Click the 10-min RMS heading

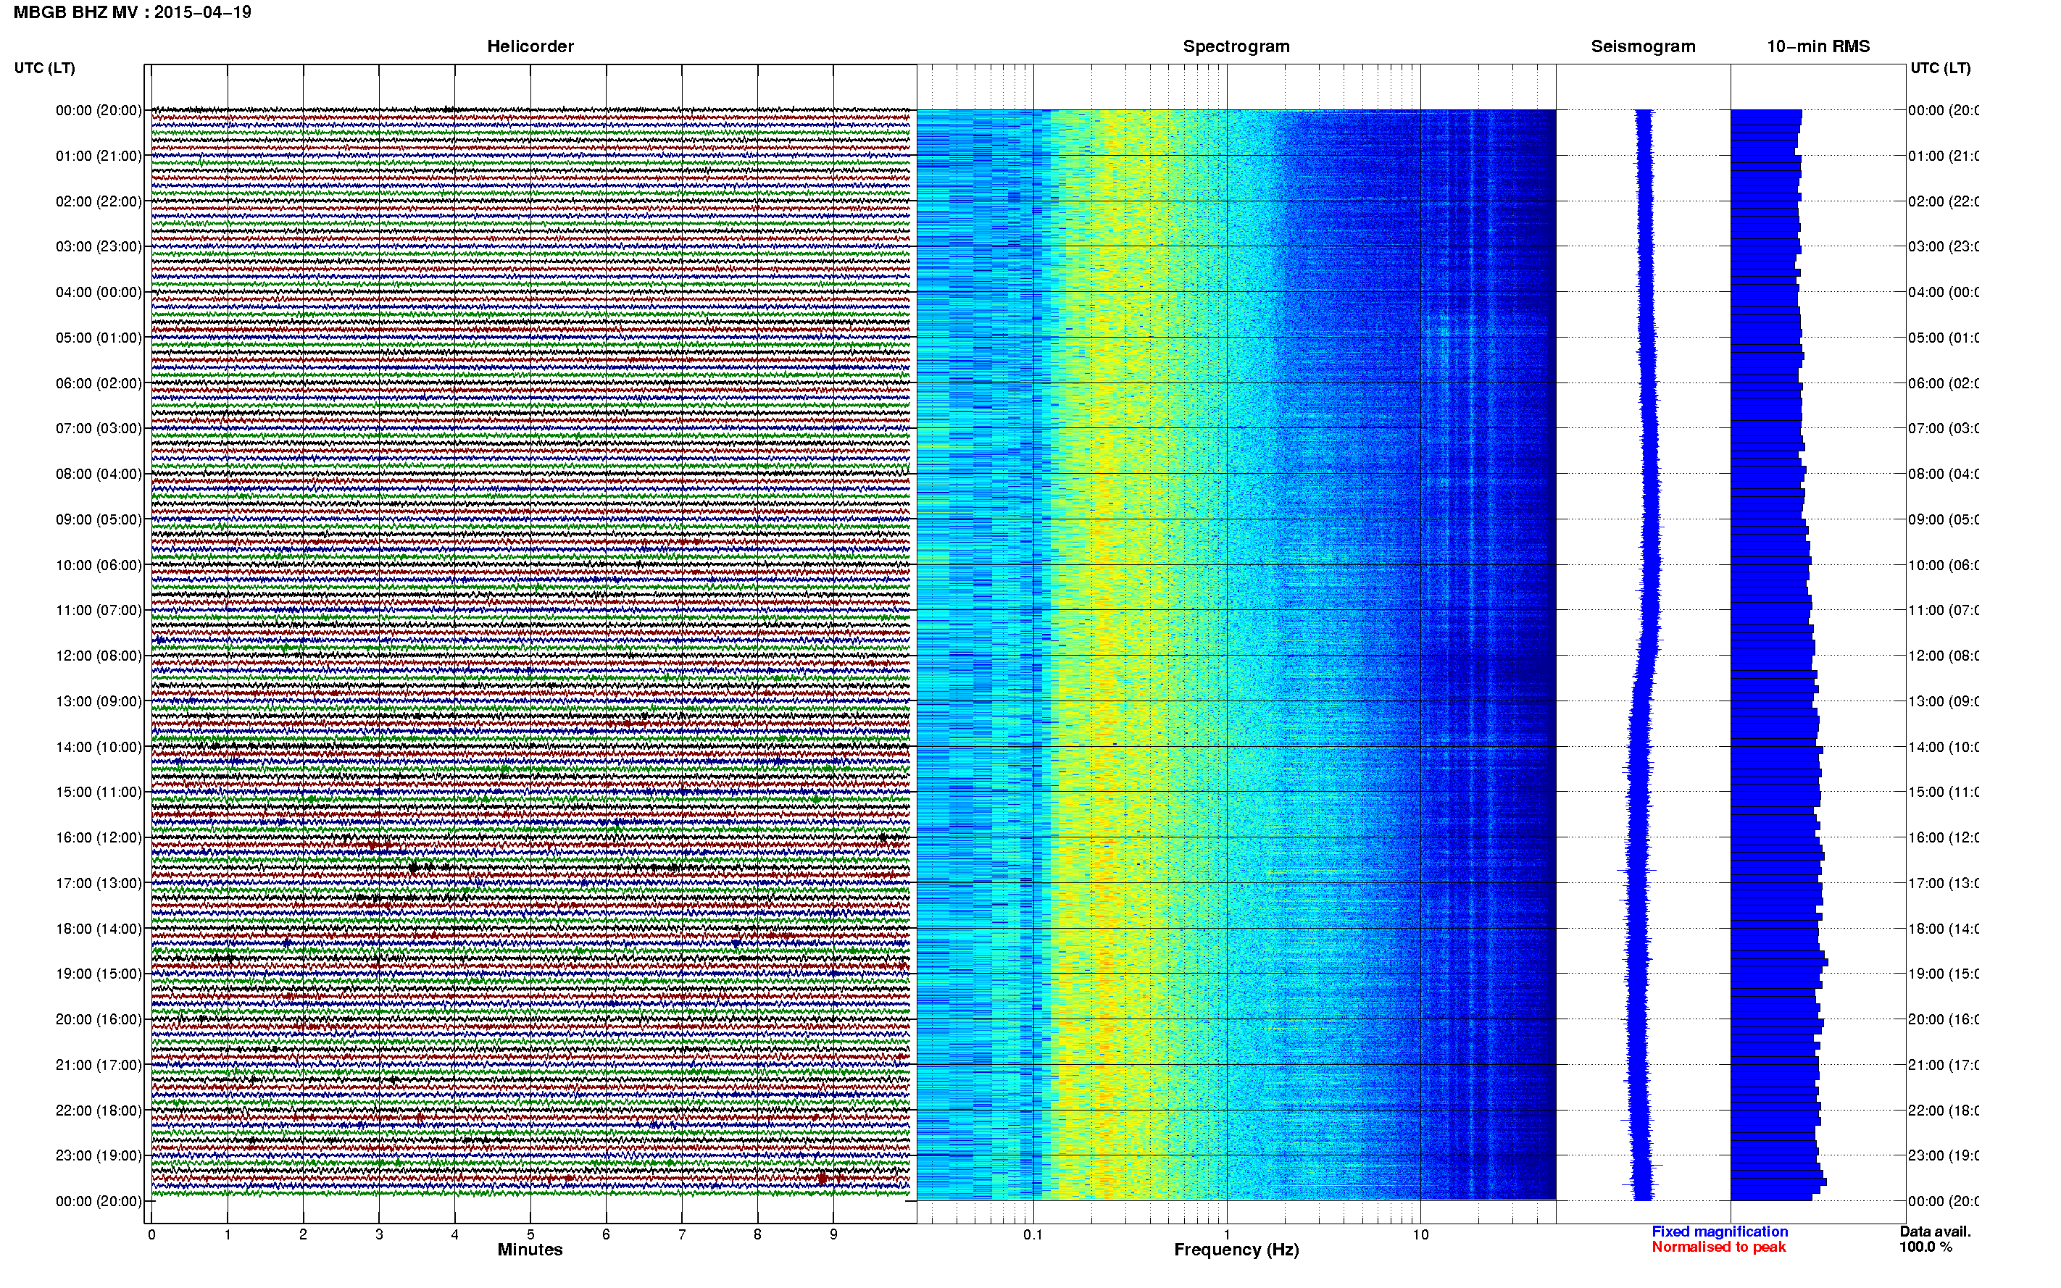coord(1818,47)
